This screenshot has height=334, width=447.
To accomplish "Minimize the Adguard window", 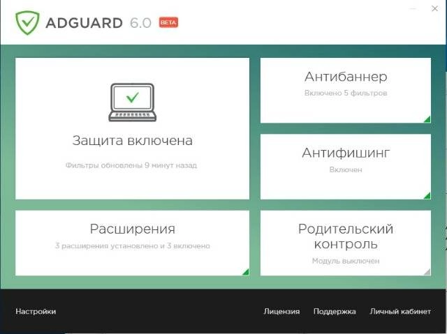I will pyautogui.click(x=413, y=8).
